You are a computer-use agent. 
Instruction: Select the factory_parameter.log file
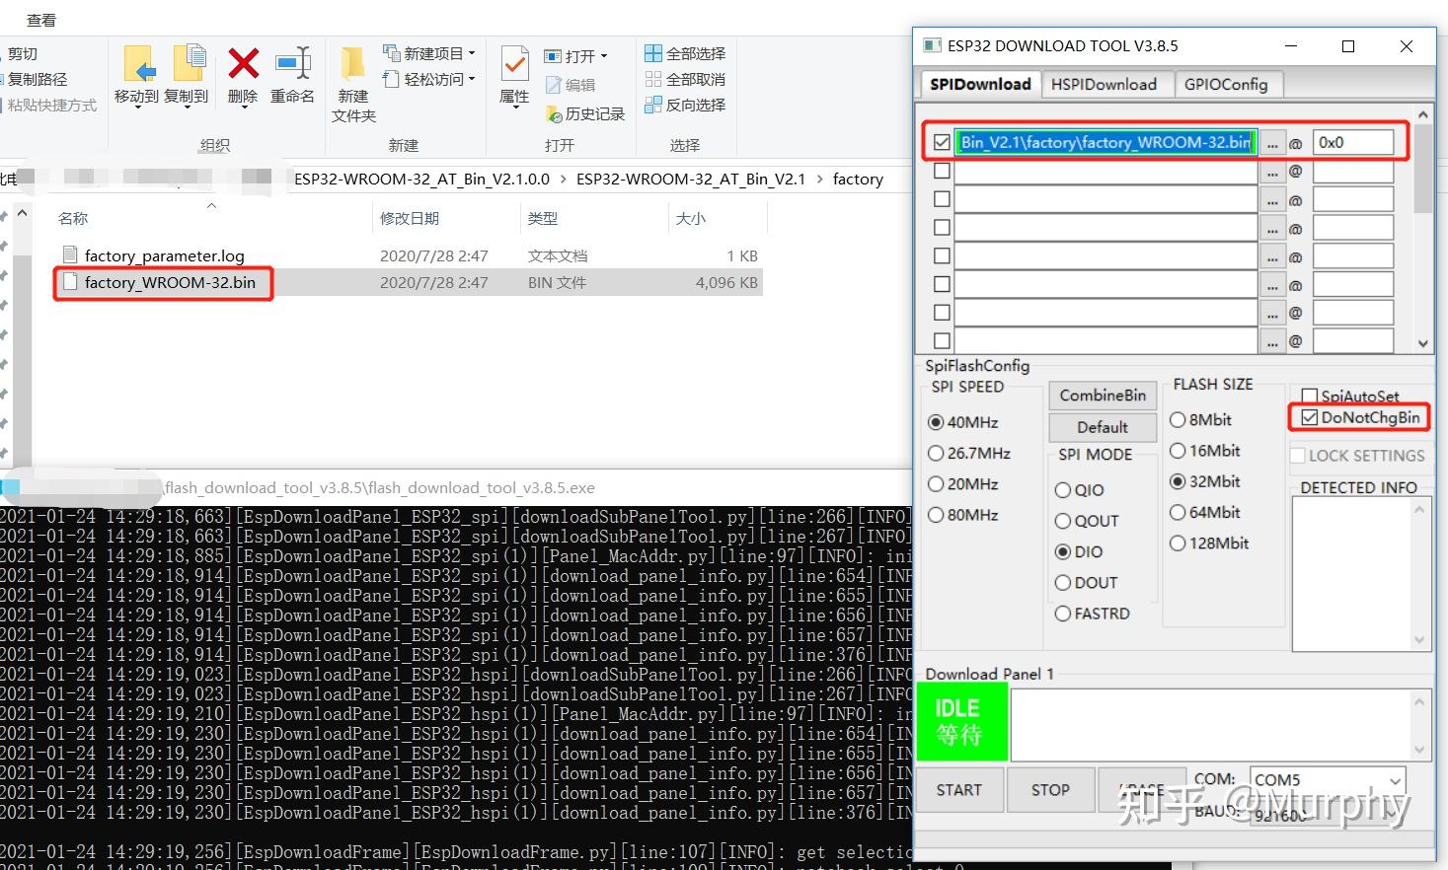pos(164,255)
